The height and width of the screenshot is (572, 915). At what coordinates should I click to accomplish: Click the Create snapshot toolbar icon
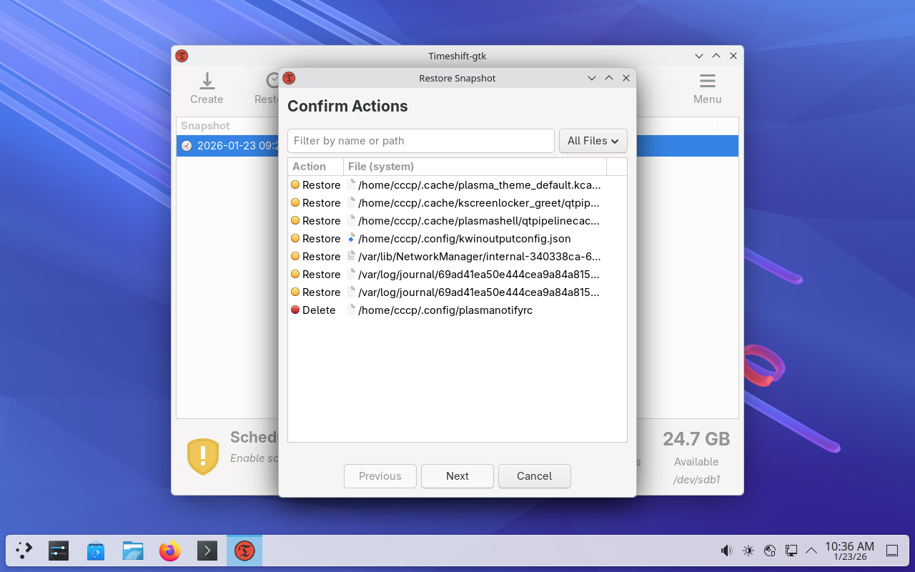point(207,89)
